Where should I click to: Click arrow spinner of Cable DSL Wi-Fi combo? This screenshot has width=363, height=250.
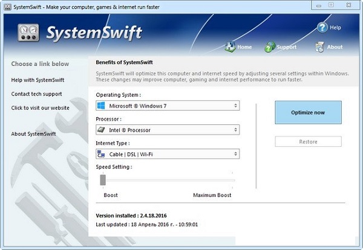pos(235,154)
